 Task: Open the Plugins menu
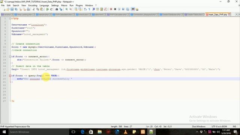click(x=79, y=5)
